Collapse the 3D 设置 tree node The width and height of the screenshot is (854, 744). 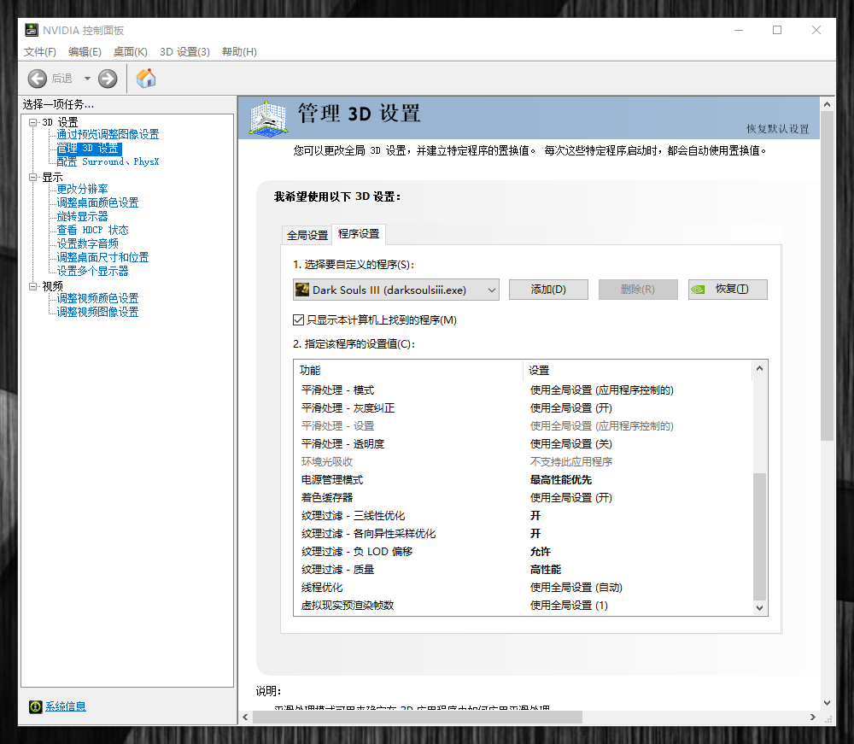click(32, 122)
